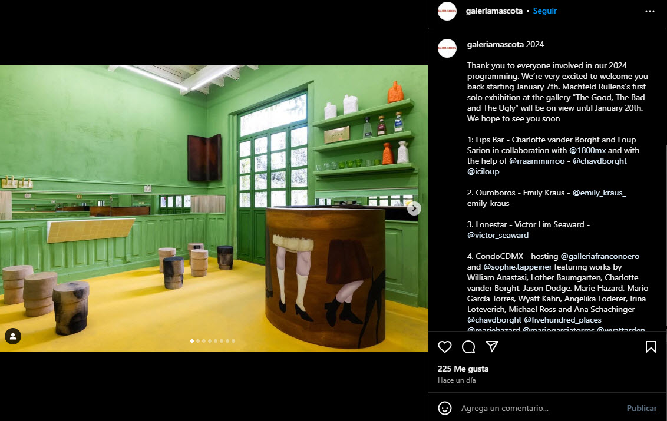This screenshot has height=421, width=667.
Task: Open galeriamascota avatar beside caption
Action: coord(447,48)
